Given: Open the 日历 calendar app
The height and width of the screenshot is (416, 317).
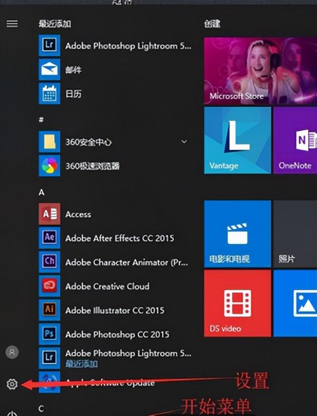Looking at the screenshot, I should click(x=73, y=94).
